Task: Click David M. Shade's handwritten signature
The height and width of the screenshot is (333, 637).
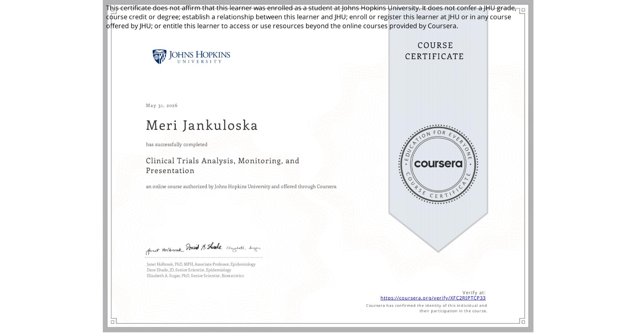Action: [x=203, y=247]
